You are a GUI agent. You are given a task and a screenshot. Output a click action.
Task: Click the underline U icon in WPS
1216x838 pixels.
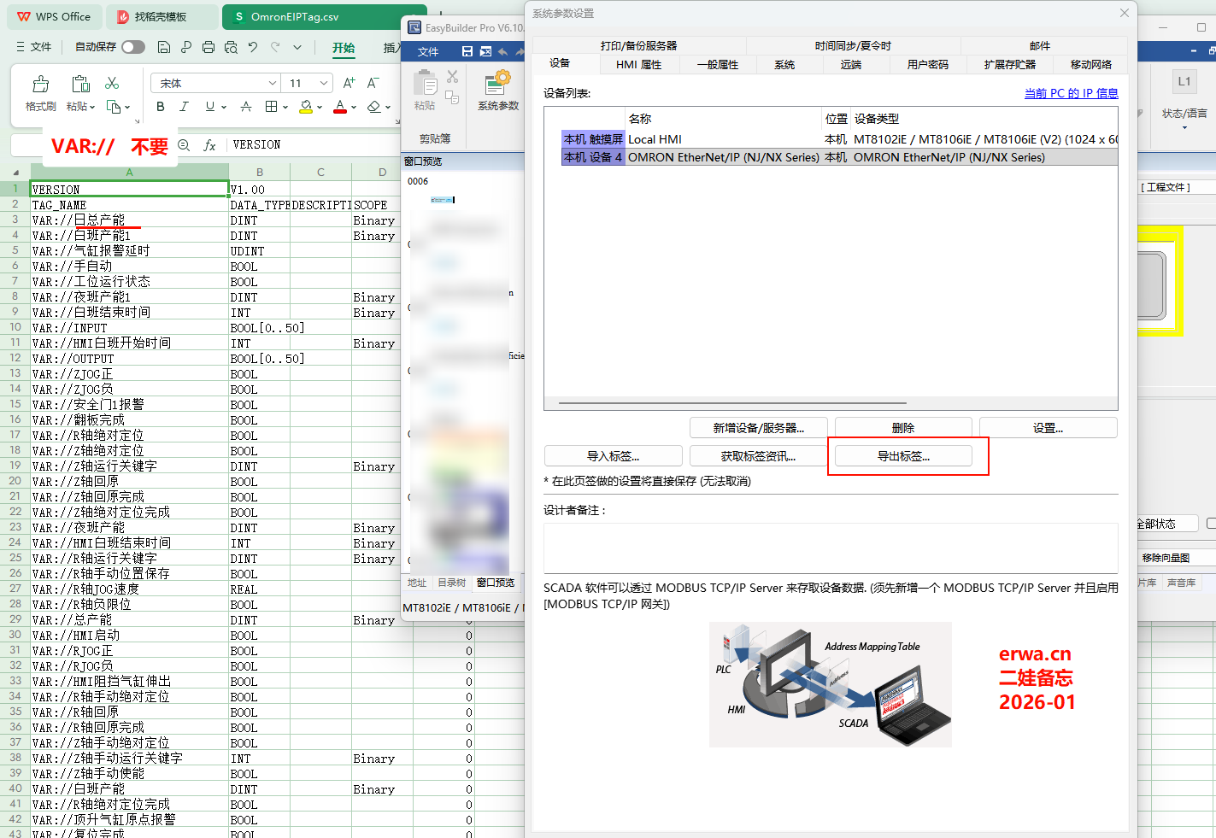[210, 107]
